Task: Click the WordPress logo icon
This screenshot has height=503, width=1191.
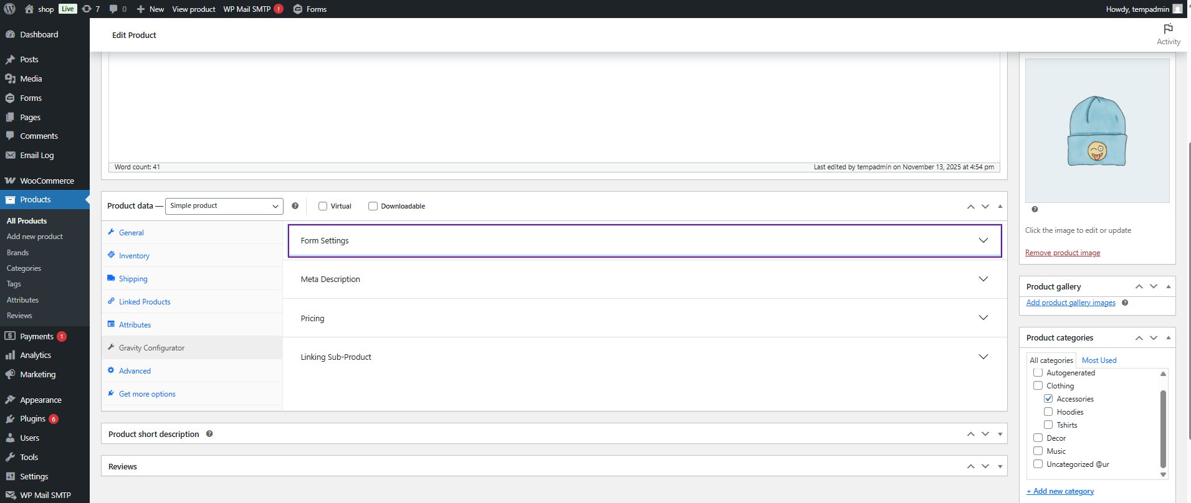Action: point(10,9)
